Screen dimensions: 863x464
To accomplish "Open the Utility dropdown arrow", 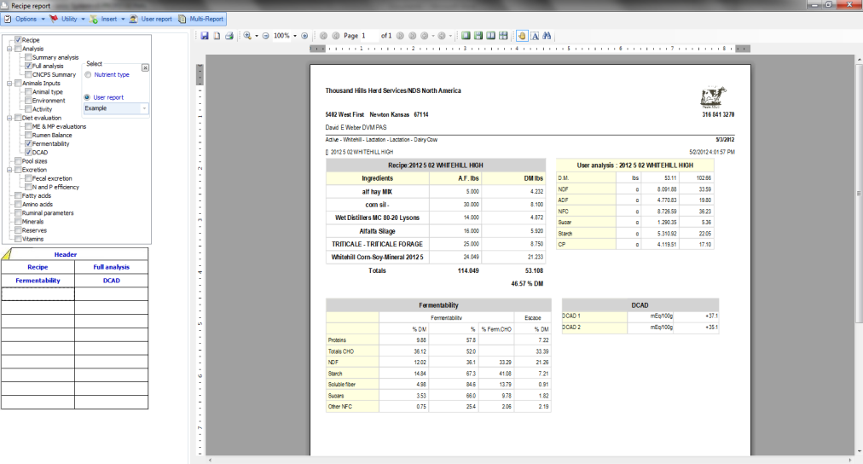I will (83, 20).
